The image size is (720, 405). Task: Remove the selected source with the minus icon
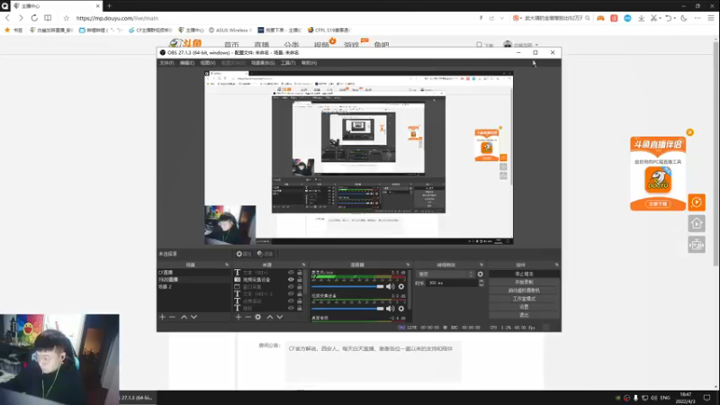coord(248,317)
